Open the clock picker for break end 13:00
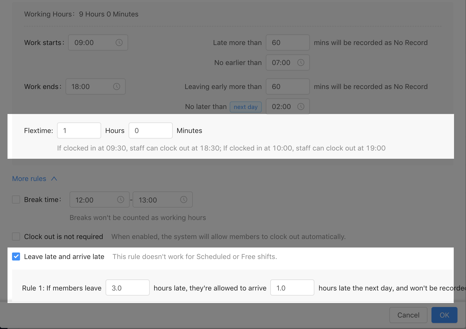 click(x=184, y=199)
